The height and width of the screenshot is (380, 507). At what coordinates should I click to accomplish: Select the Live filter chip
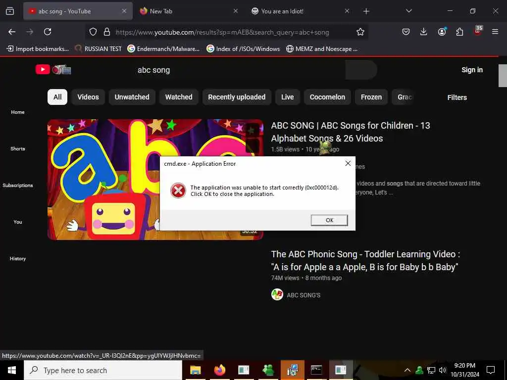288,97
